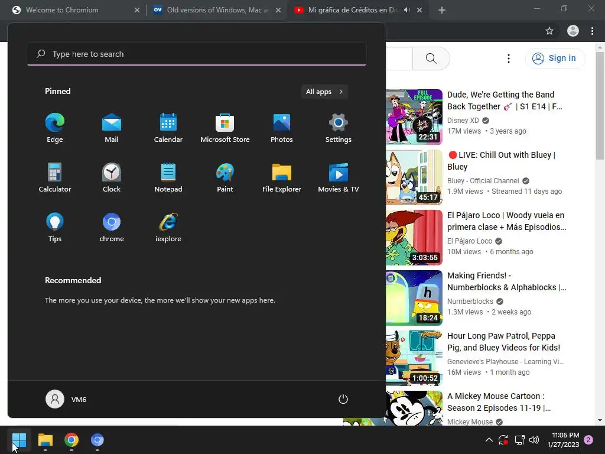Click the YouTube Sign in button
Image resolution: width=605 pixels, height=454 pixels.
(x=555, y=59)
